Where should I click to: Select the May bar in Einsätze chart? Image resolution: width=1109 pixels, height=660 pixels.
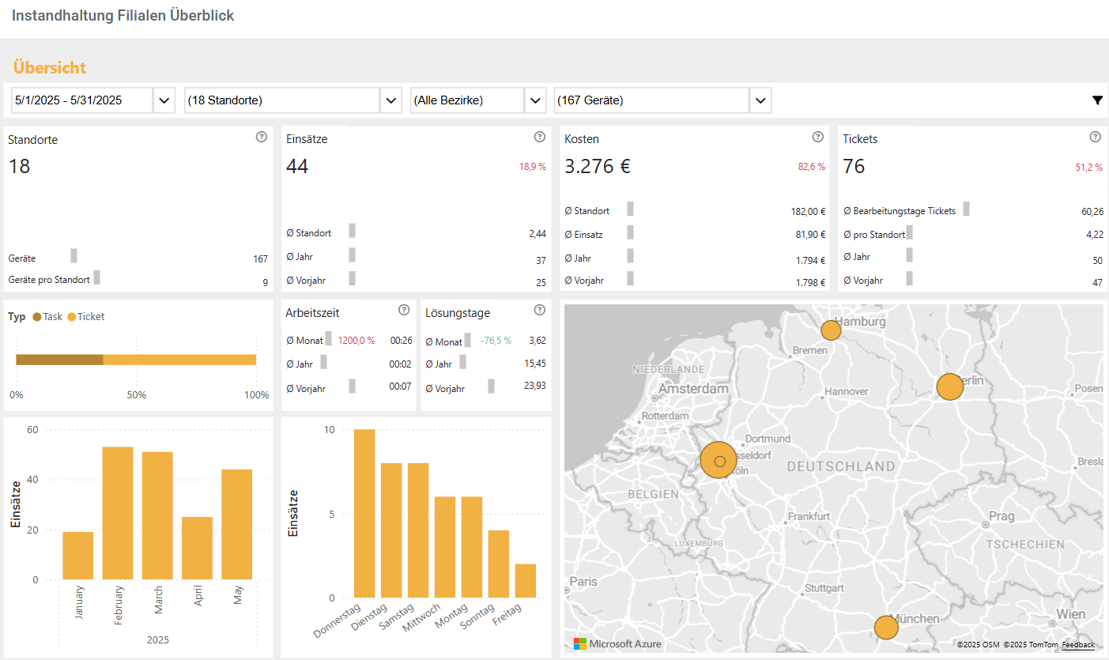pyautogui.click(x=236, y=524)
